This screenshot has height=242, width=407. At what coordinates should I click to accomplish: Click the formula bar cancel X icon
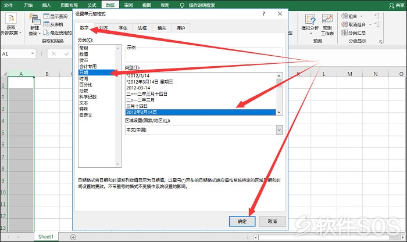click(53, 54)
